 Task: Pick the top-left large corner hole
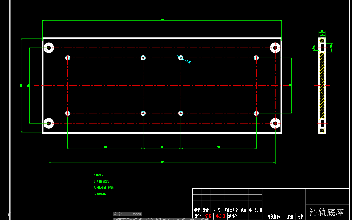point(49,48)
